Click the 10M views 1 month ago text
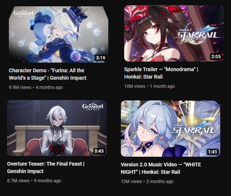This screenshot has width=231, height=196. [149, 86]
